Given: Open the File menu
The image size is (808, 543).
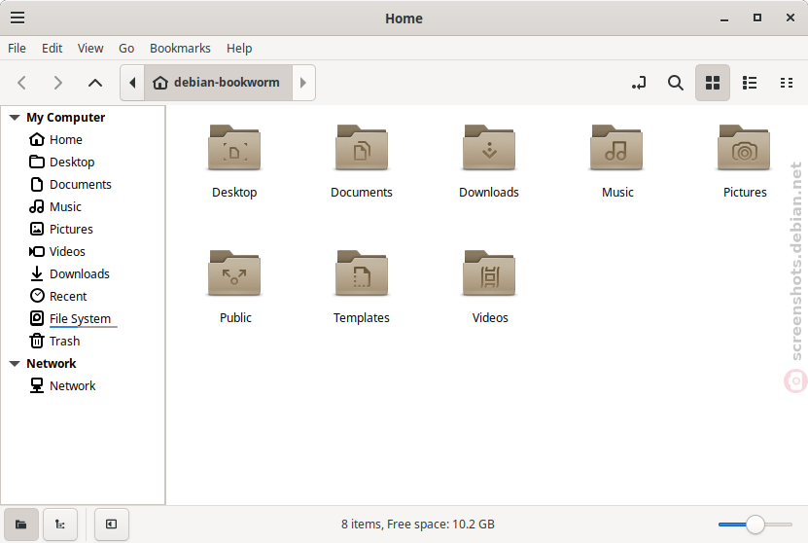Looking at the screenshot, I should click(x=17, y=48).
